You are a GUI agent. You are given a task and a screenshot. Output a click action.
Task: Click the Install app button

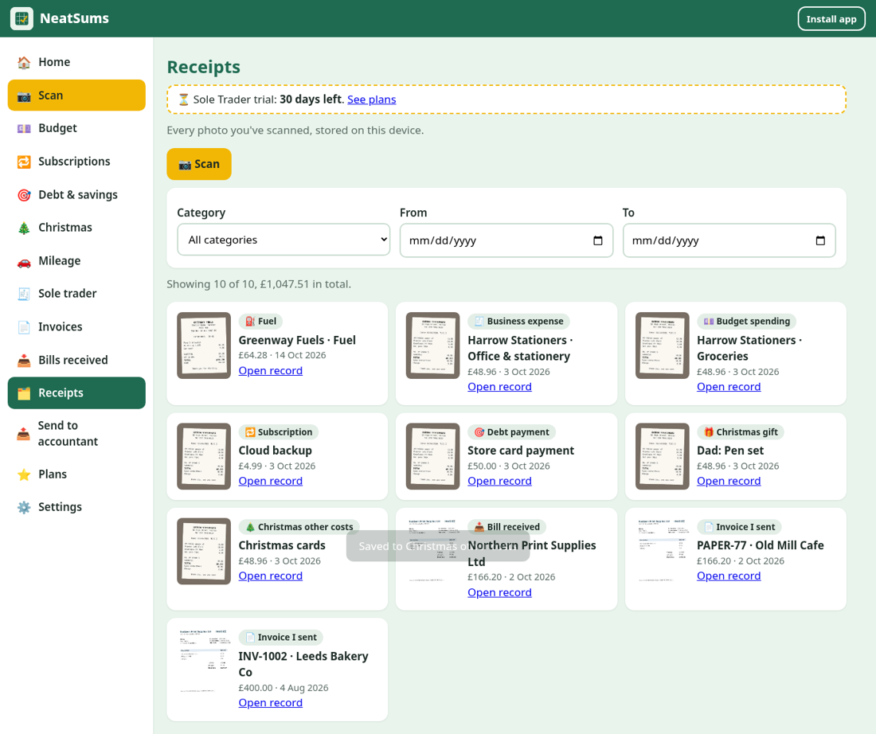[831, 19]
